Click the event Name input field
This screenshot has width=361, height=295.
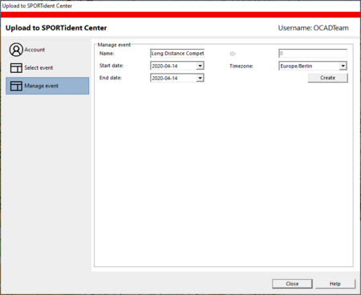pos(177,54)
